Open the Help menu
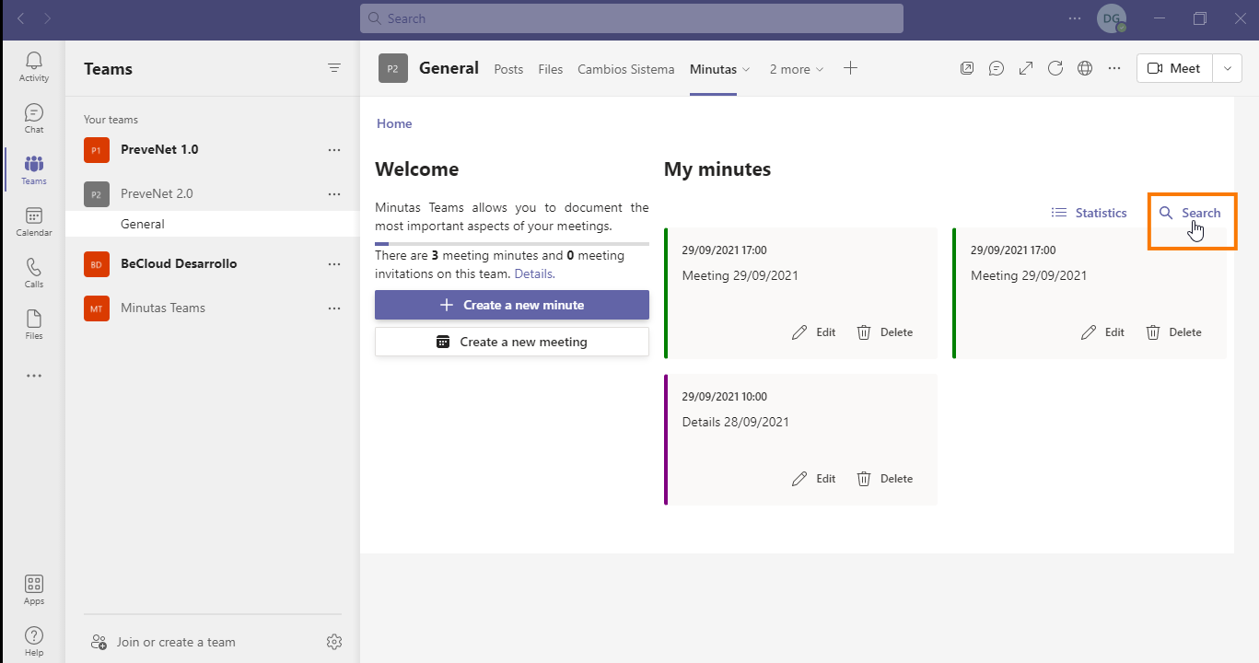 pyautogui.click(x=34, y=642)
